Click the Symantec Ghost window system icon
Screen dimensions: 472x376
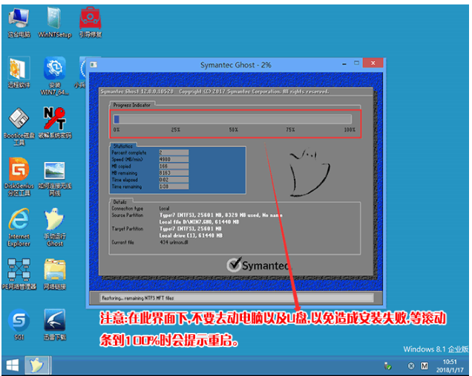[x=94, y=64]
